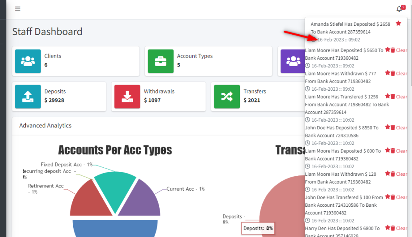Clear the John Doe $8550 deposit notification
This screenshot has width=412, height=237.
point(402,128)
